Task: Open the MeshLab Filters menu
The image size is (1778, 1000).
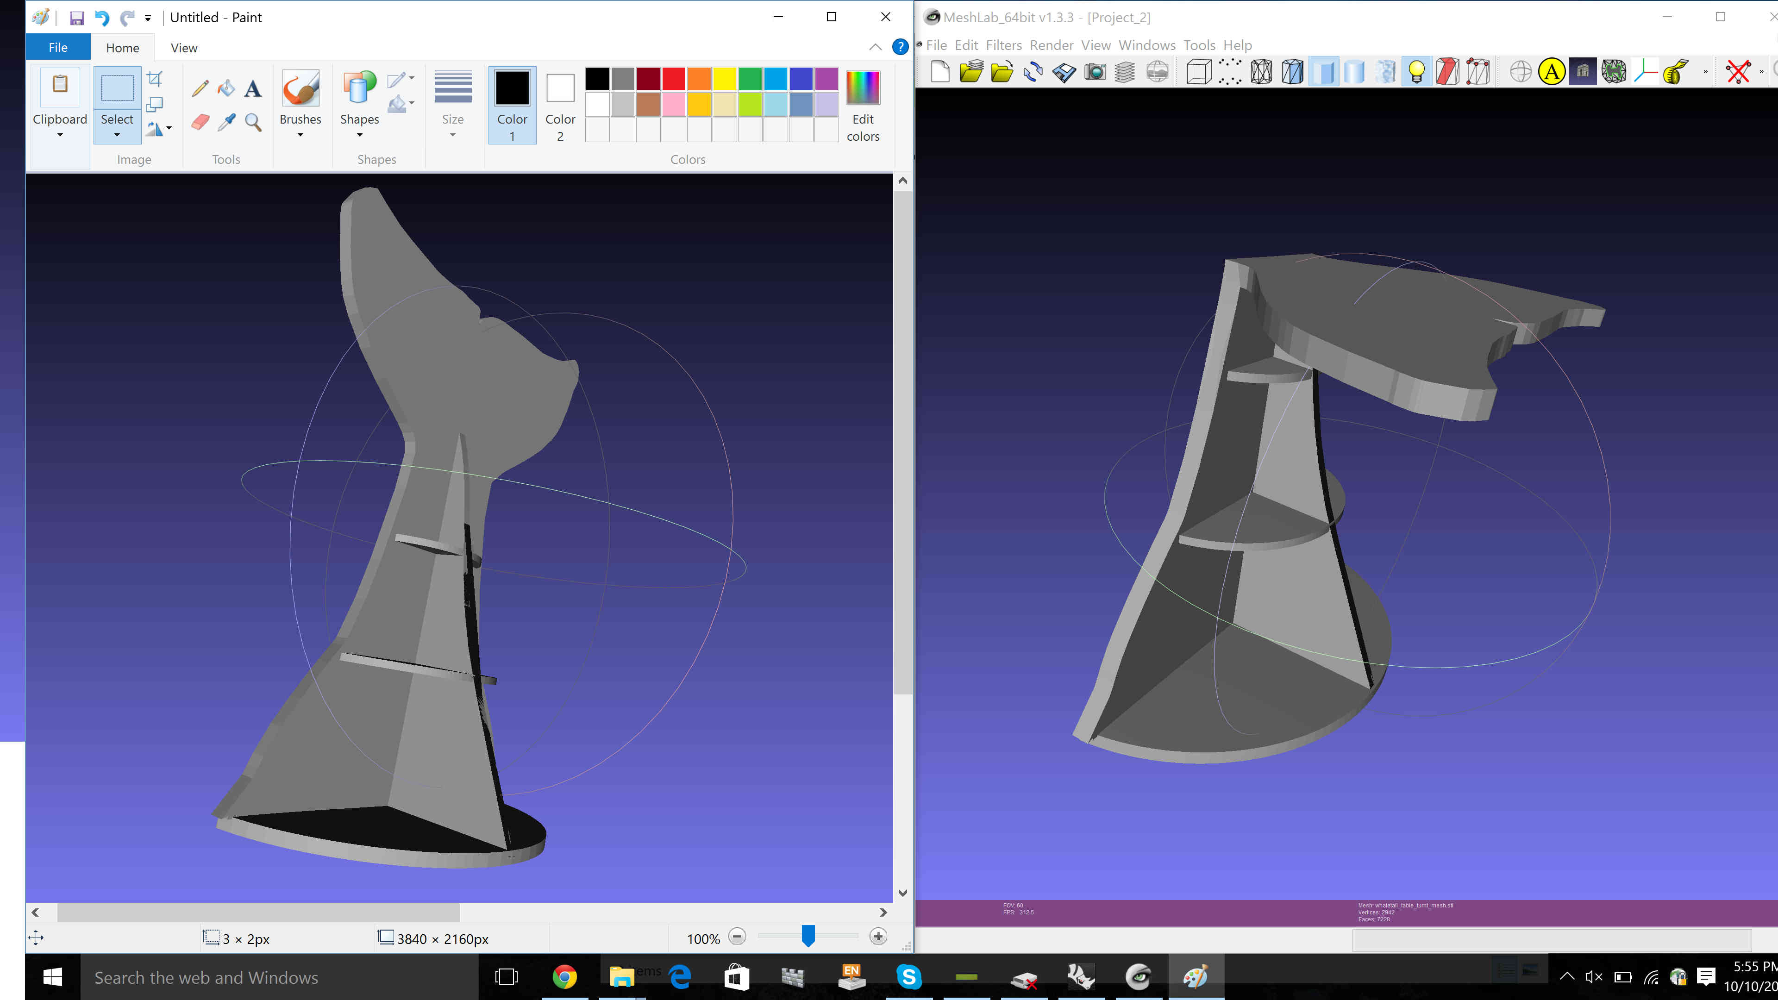Action: click(x=1003, y=45)
